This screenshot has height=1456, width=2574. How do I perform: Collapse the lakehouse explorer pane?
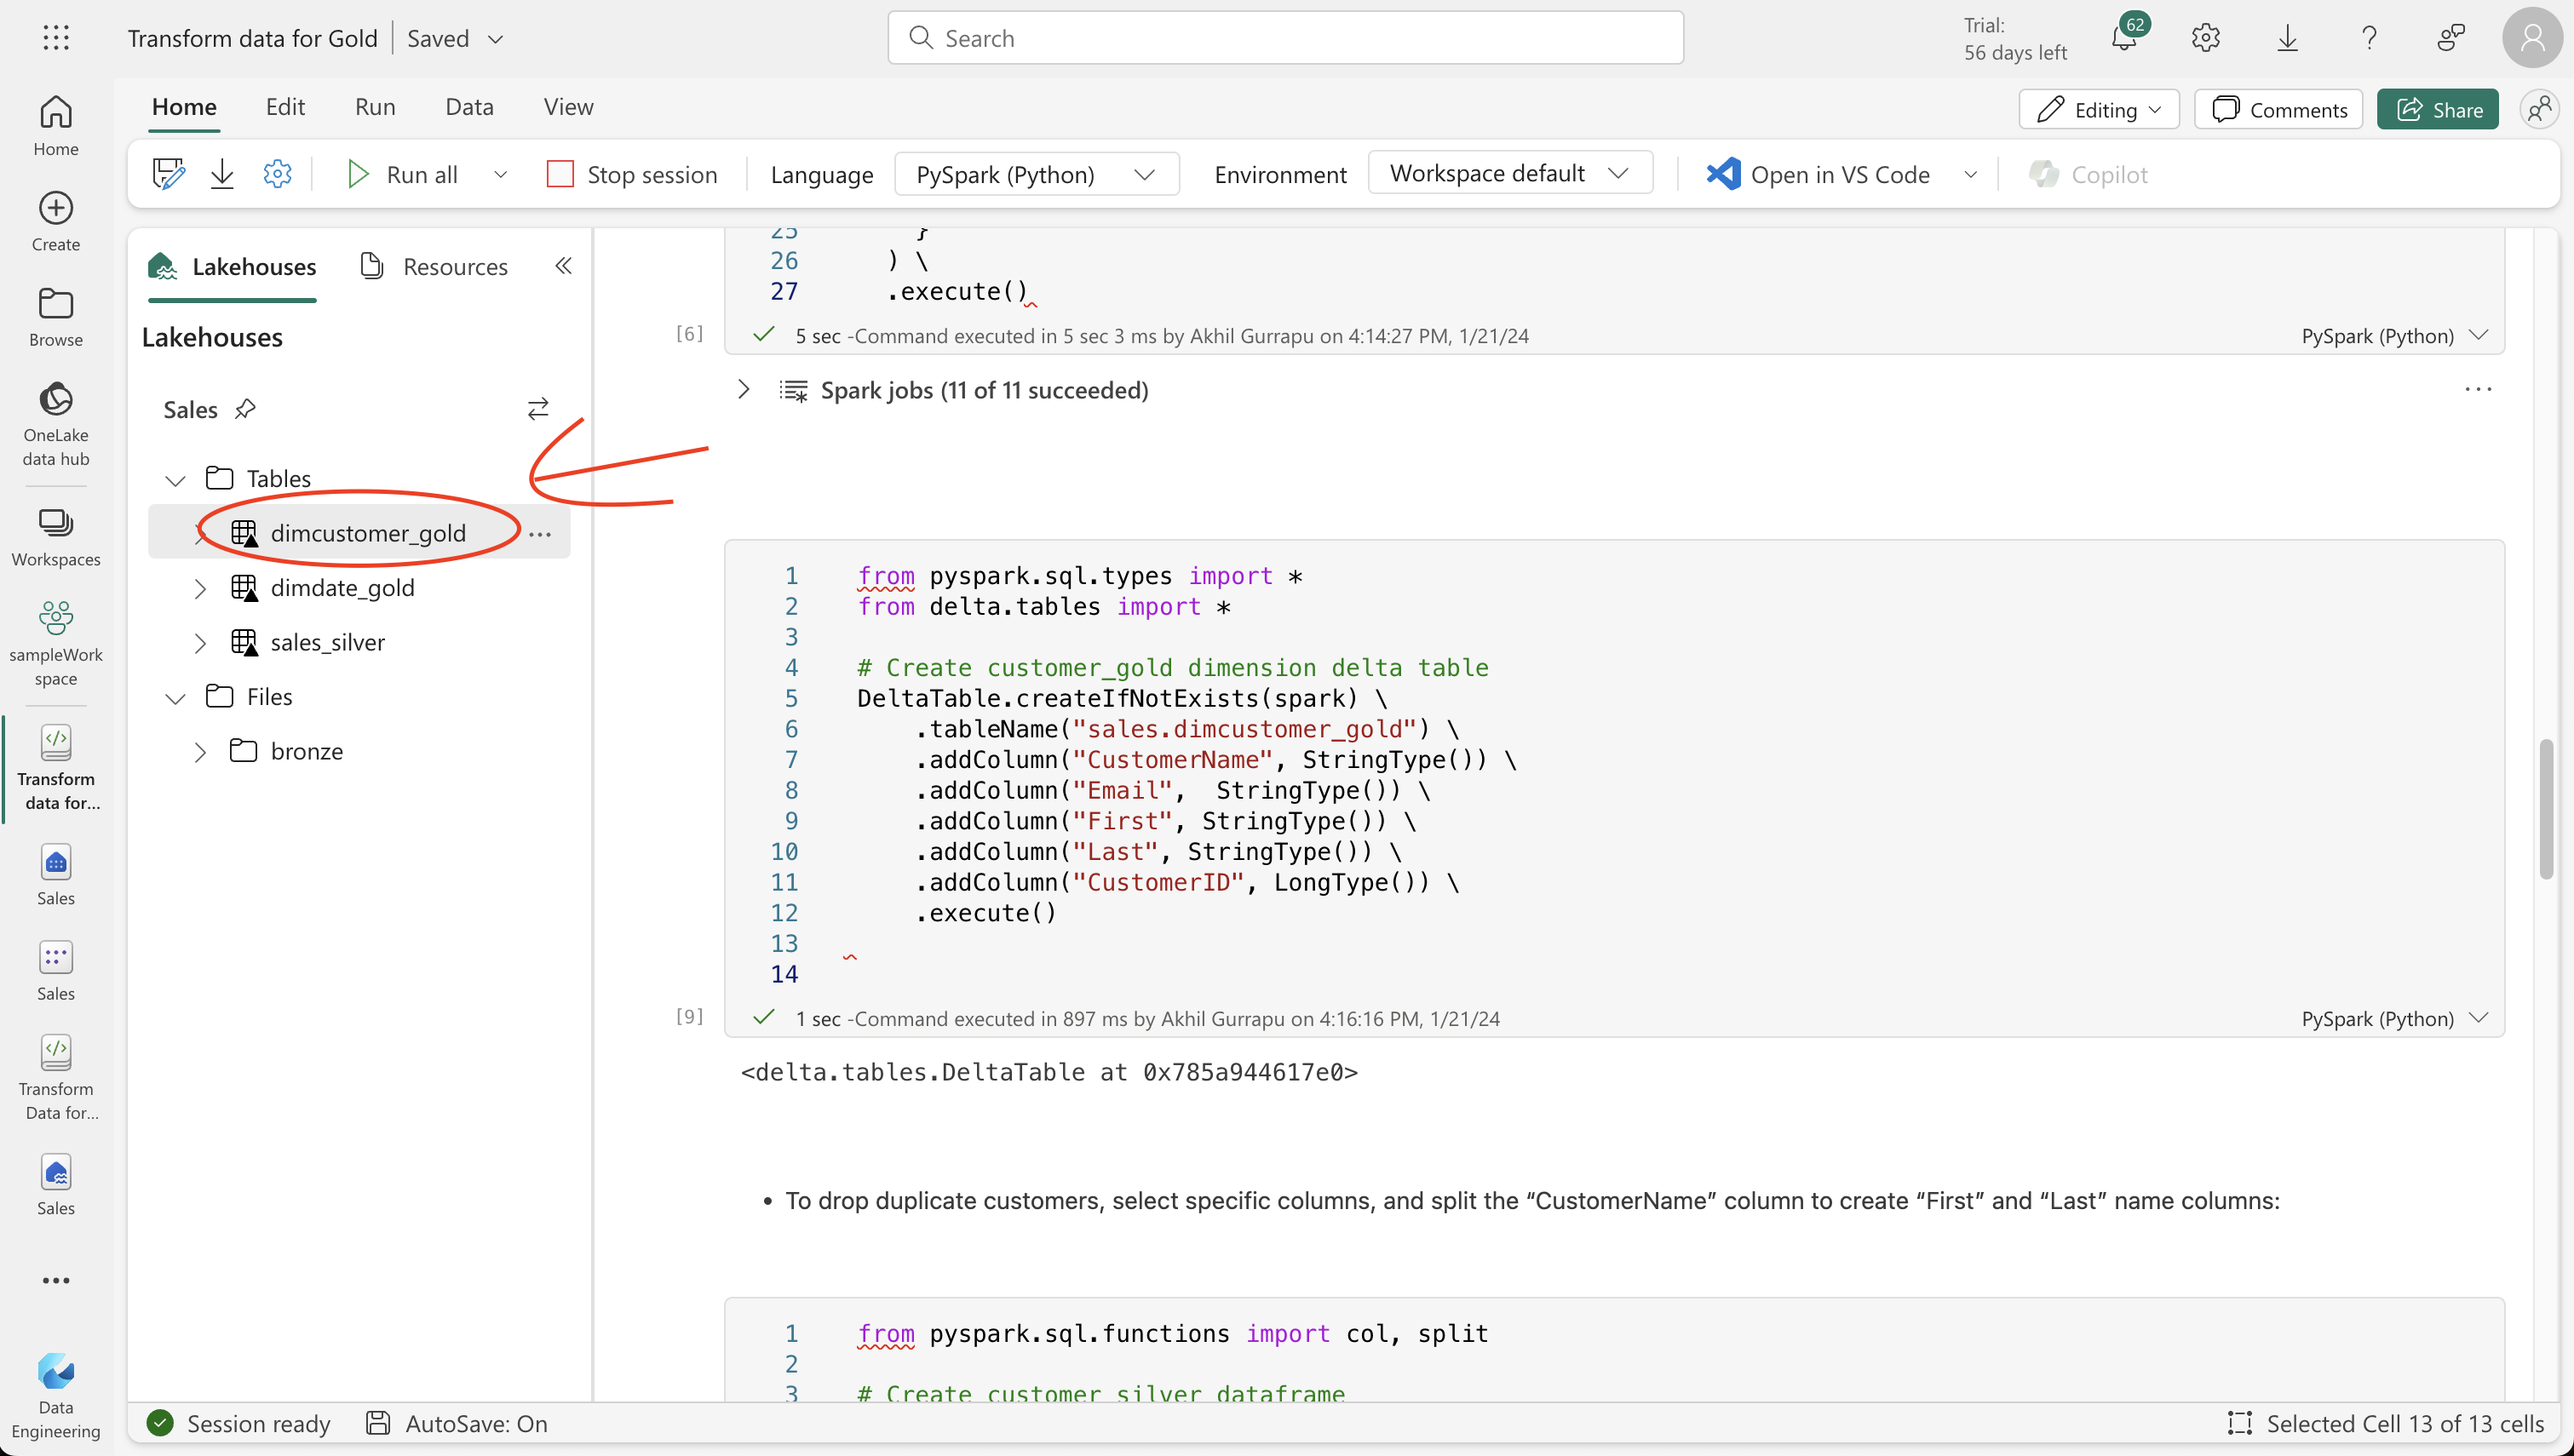click(x=564, y=266)
